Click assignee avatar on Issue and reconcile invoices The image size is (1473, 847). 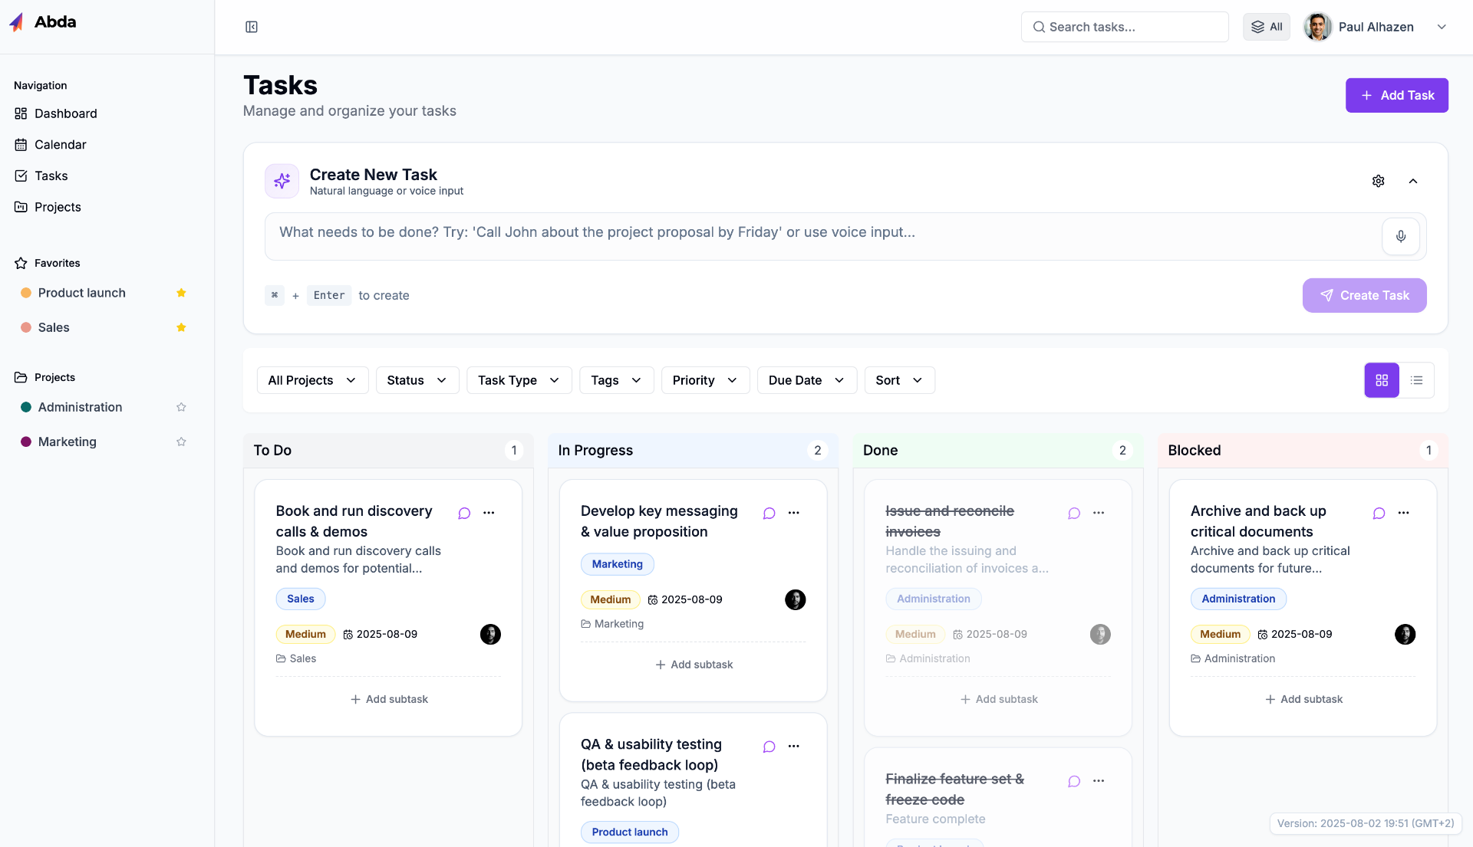point(1100,634)
